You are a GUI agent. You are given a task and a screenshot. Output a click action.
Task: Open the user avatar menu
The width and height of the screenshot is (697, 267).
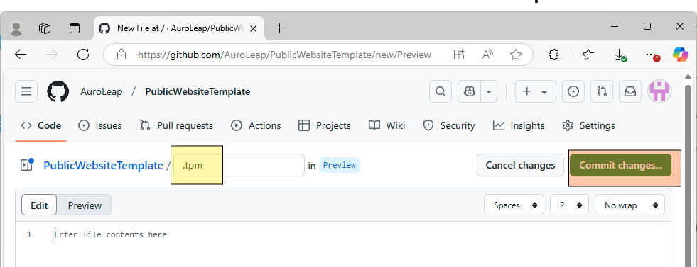pyautogui.click(x=659, y=91)
